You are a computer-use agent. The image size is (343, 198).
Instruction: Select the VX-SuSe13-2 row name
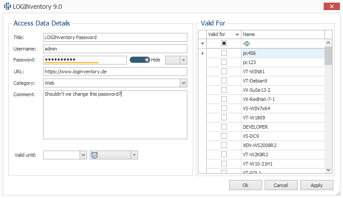coord(256,90)
